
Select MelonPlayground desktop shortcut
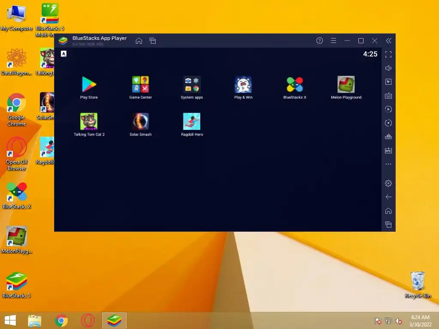click(17, 240)
